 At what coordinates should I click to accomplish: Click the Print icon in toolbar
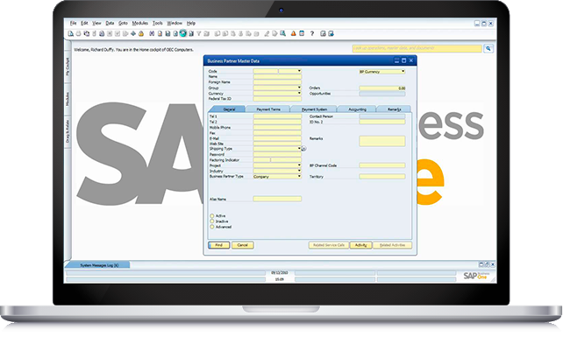tap(78, 33)
